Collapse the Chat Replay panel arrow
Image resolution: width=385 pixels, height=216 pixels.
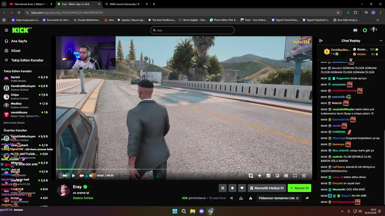321,41
